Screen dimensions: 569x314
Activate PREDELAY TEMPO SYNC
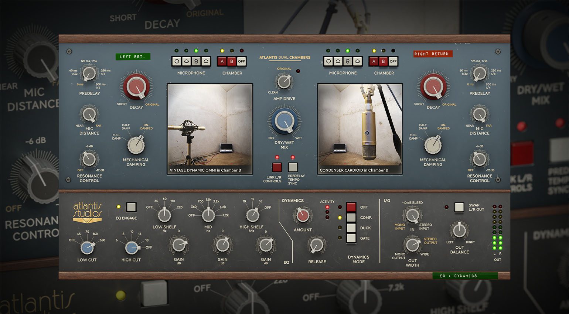[x=293, y=168]
